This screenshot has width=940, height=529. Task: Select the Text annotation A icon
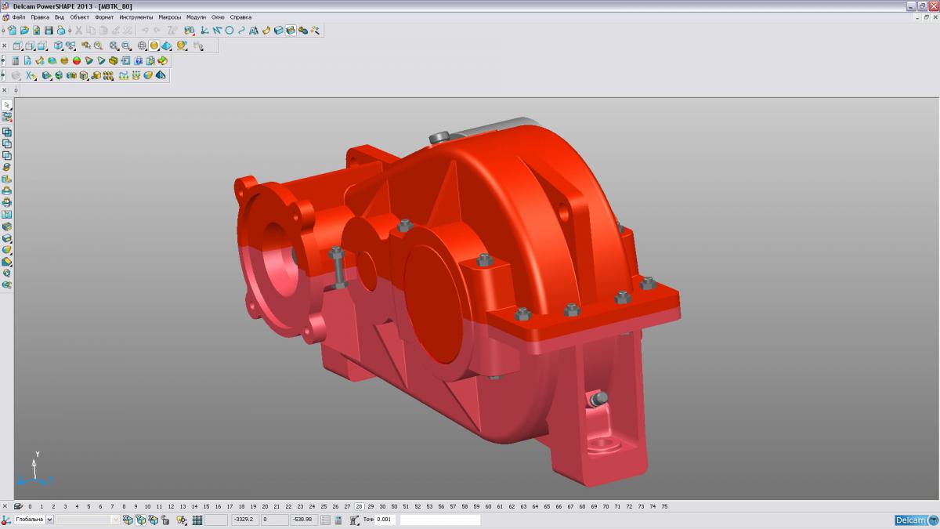254,31
